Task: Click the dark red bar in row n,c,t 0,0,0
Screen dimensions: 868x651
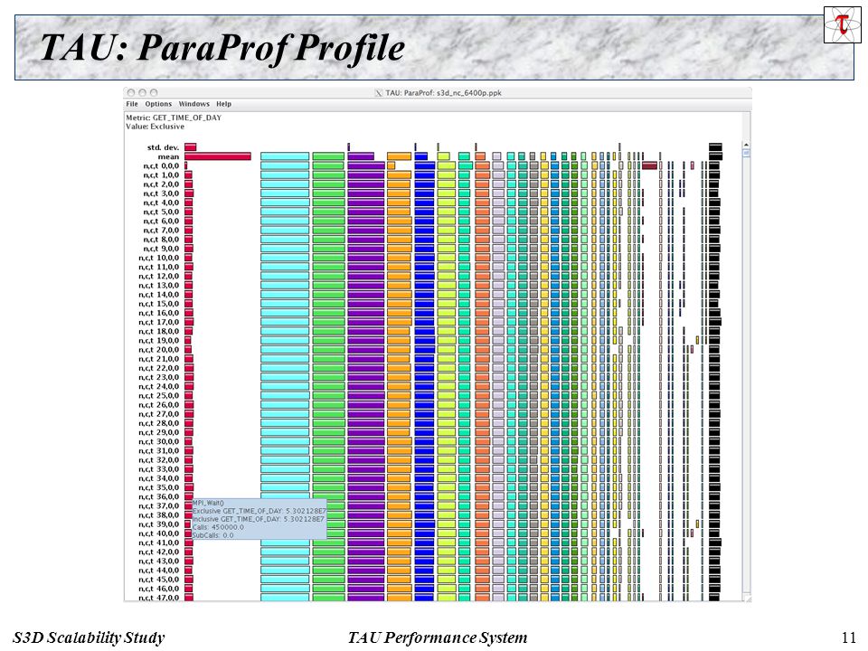Action: [x=650, y=165]
